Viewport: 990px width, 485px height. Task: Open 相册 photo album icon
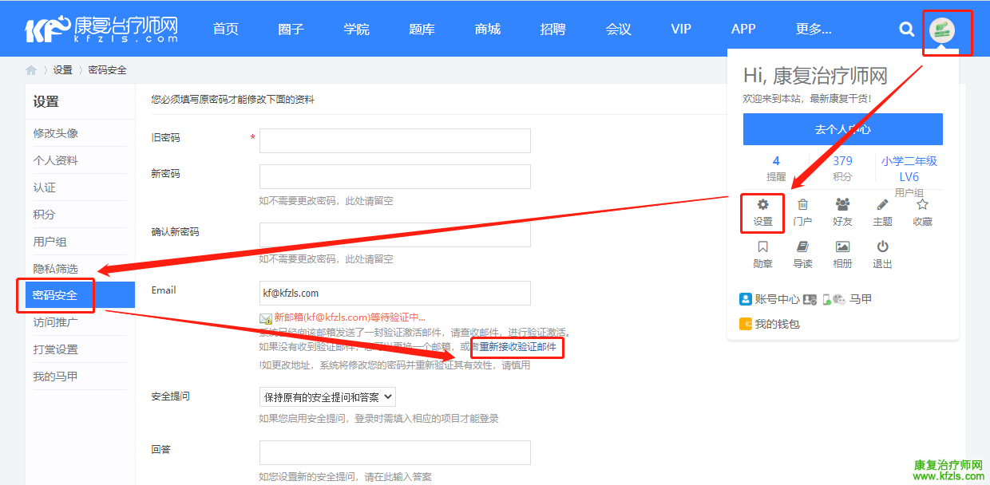coord(842,247)
